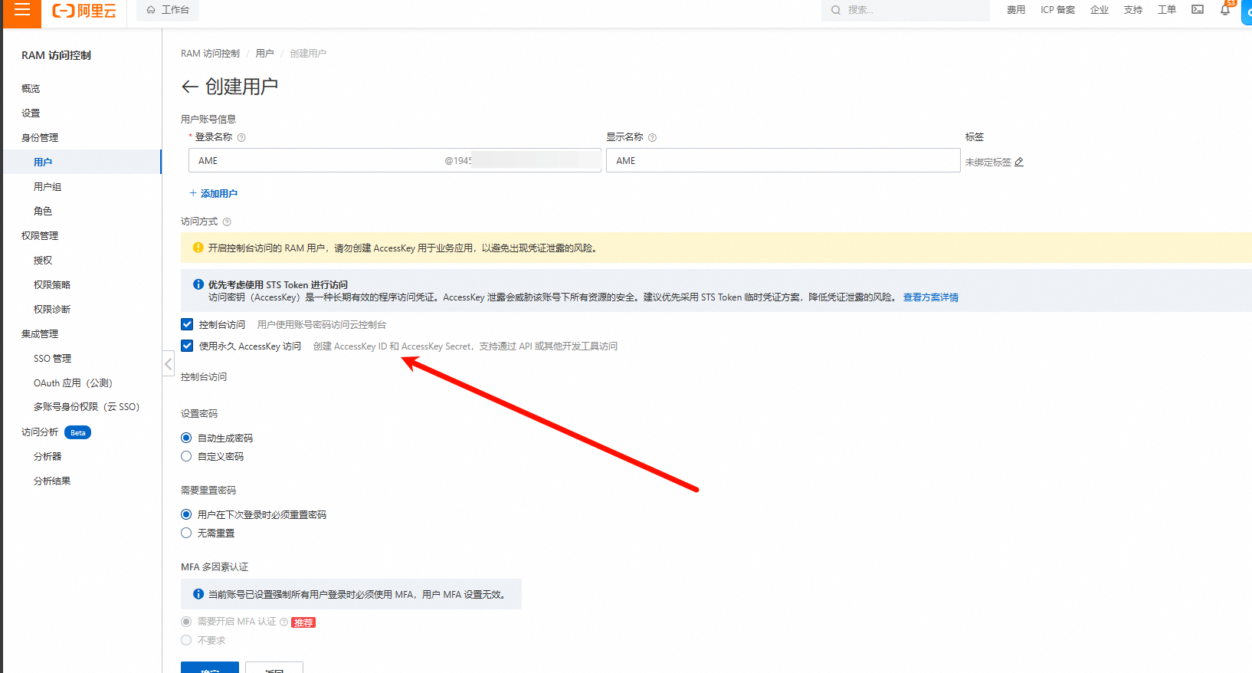Viewport: 1252px width, 673px height.
Task: Click the back arrow beside 创建用户
Action: point(190,87)
